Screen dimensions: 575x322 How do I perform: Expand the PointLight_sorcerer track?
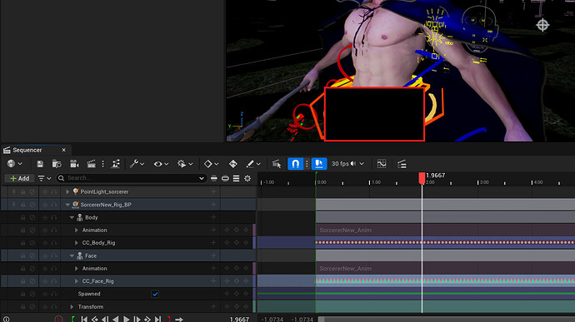click(67, 191)
